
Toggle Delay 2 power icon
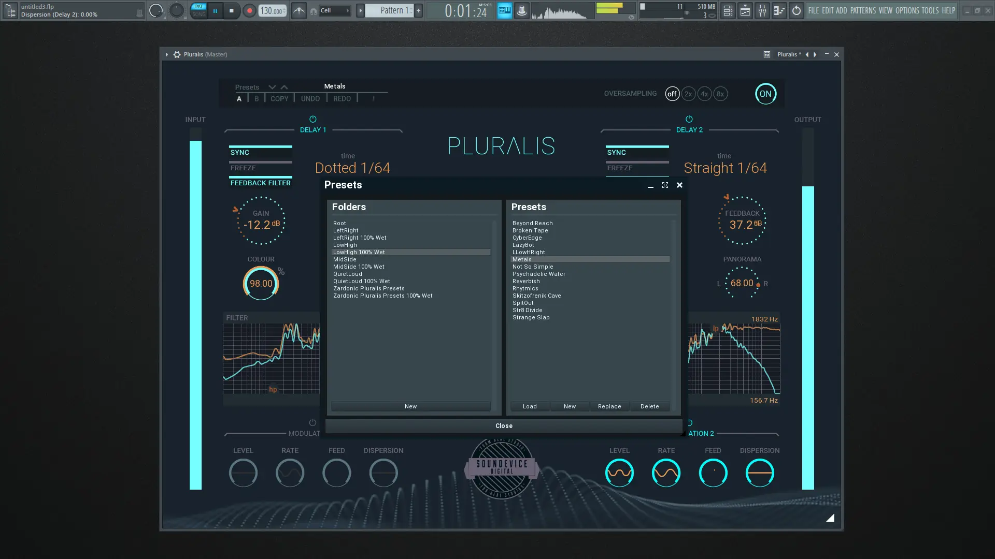tap(689, 119)
